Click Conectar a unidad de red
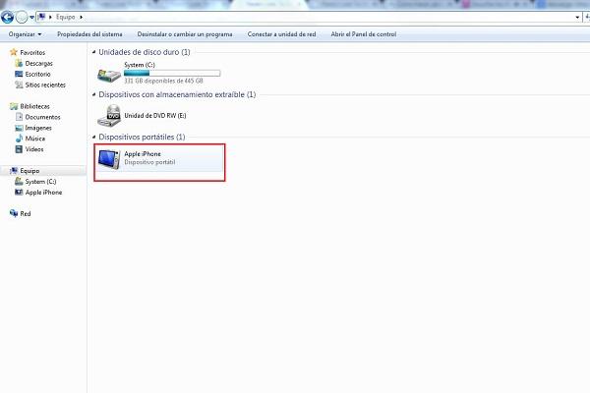590x393 pixels. [x=281, y=34]
